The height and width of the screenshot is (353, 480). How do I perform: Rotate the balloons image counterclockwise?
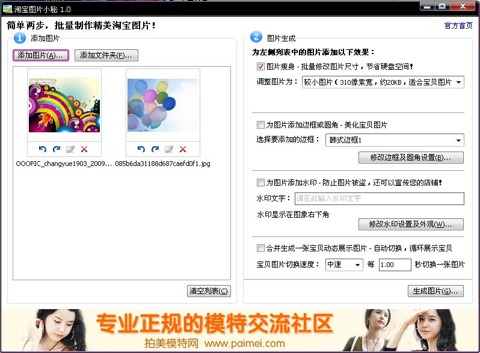pyautogui.click(x=141, y=149)
